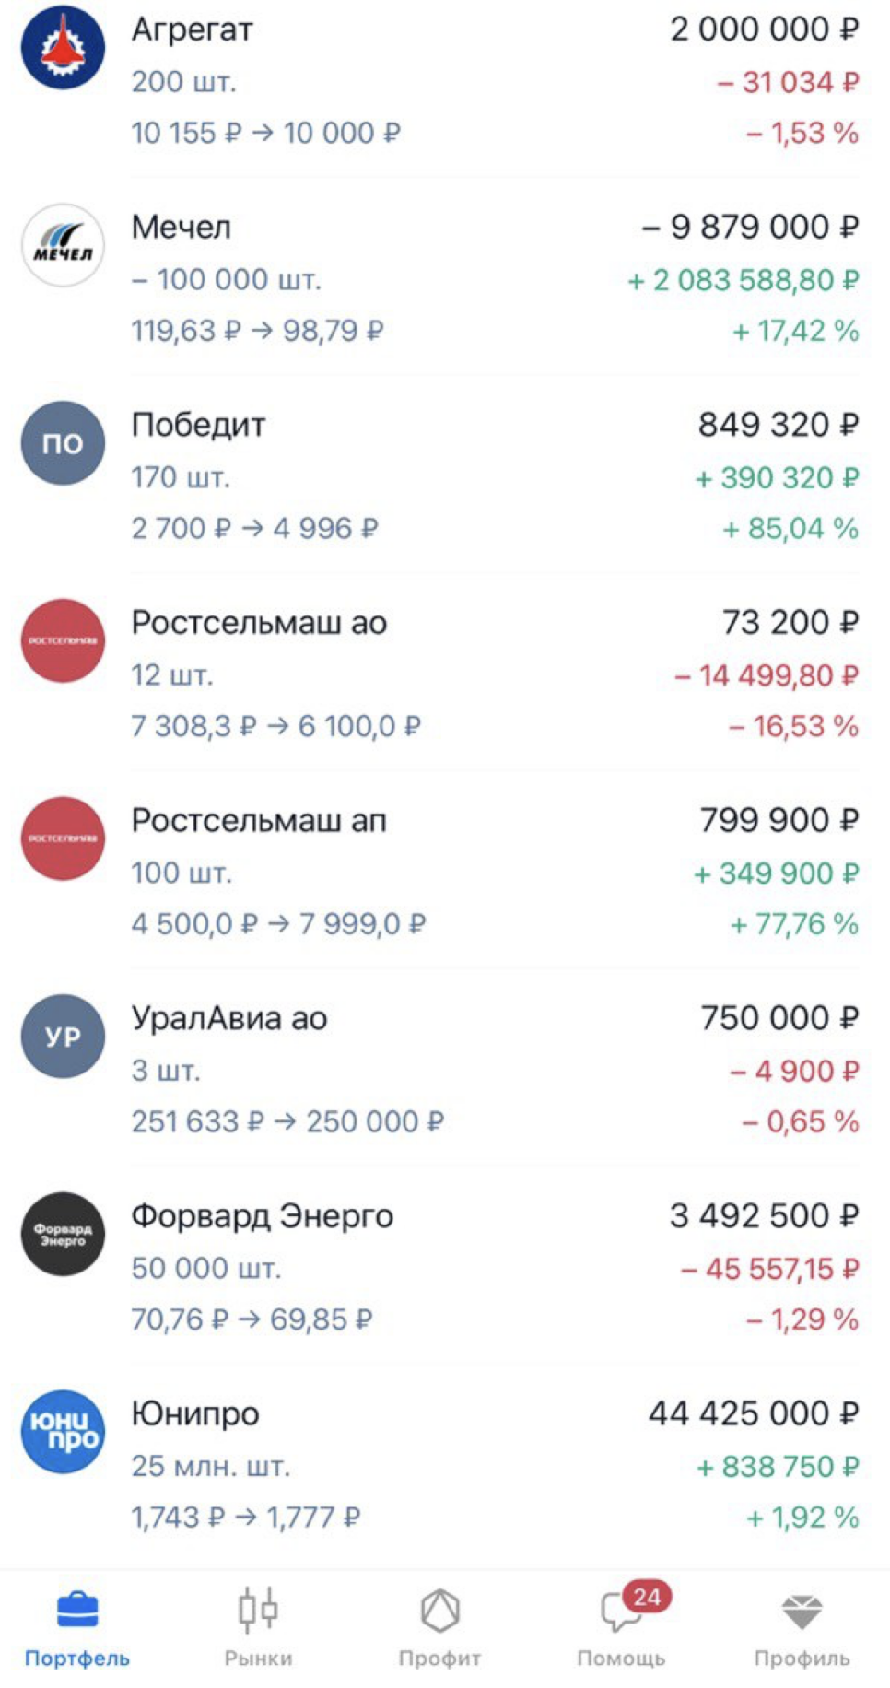Screen dimensions: 890x1688
Task: Tap the Юнипро blue logo icon
Action: pyautogui.click(x=63, y=1431)
